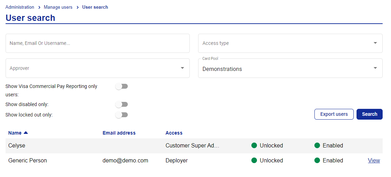
Task: Click the Customer Super Ad… access cell
Action: (x=192, y=146)
